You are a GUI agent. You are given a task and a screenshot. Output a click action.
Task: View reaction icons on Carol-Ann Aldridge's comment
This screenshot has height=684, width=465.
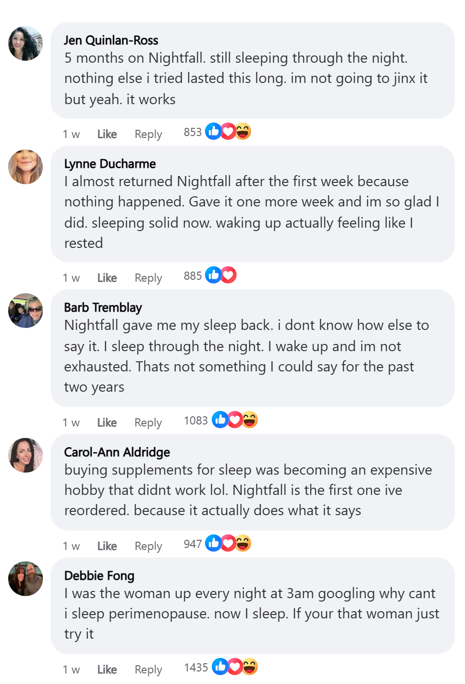point(228,543)
